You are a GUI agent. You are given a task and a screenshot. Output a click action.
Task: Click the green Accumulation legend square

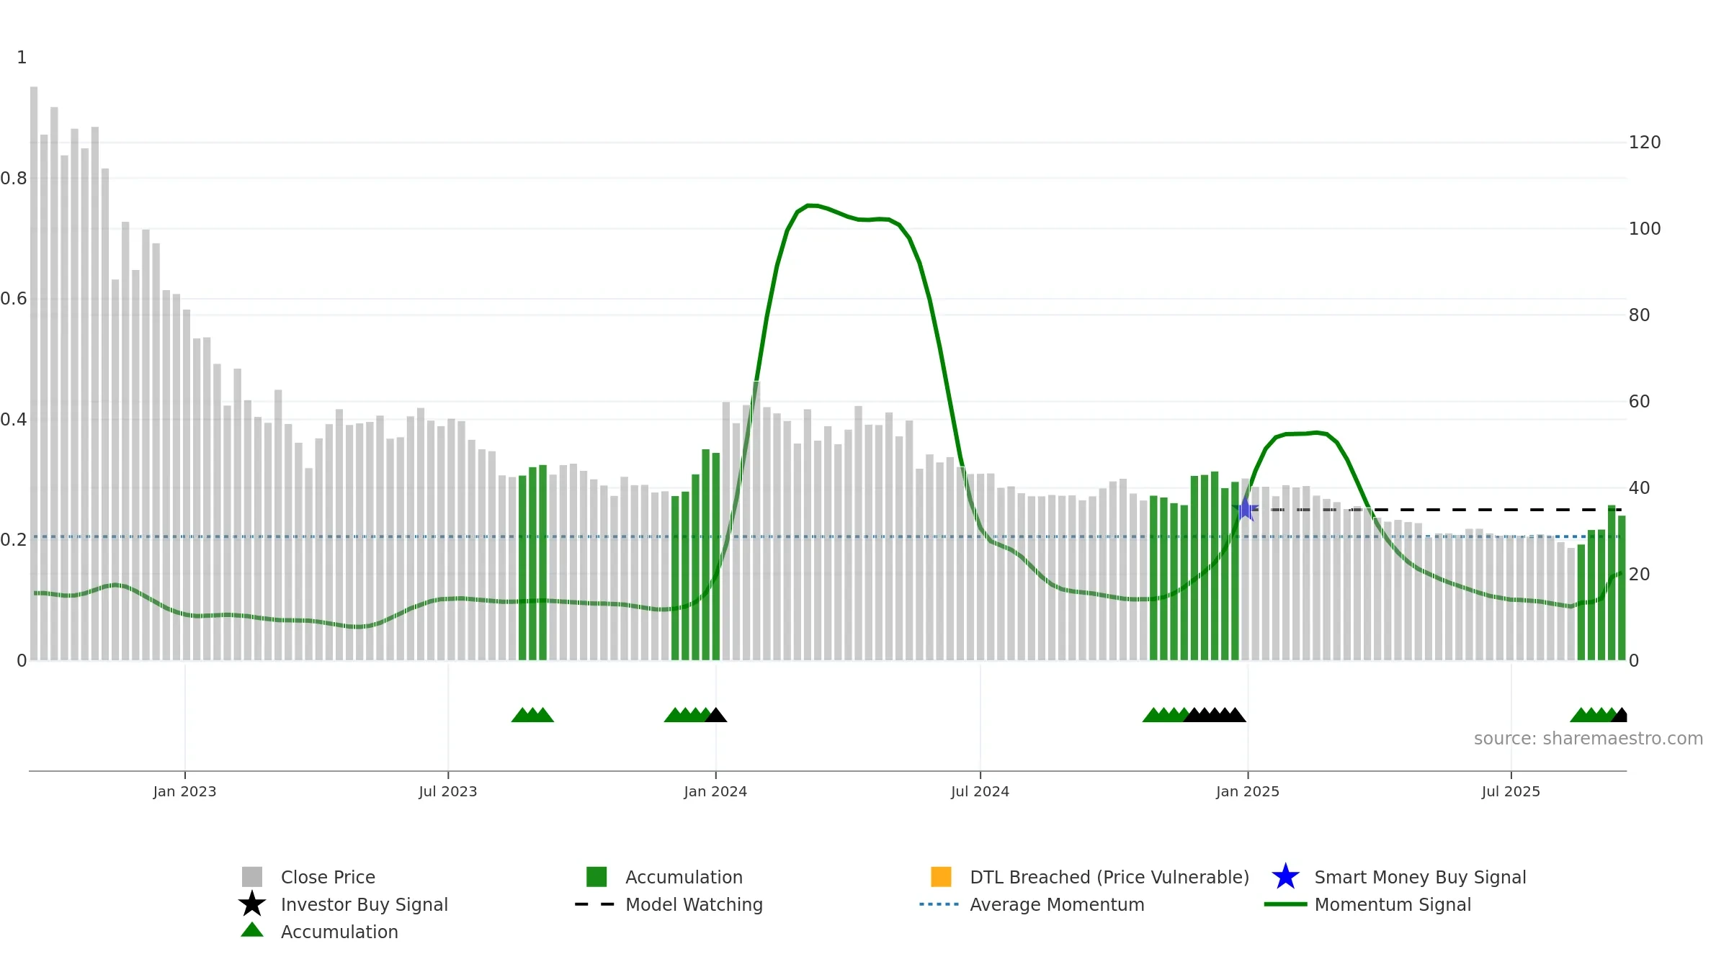[x=597, y=877]
